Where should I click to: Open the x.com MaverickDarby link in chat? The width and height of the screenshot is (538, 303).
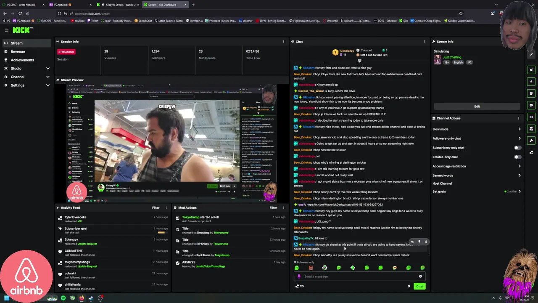(x=345, y=205)
